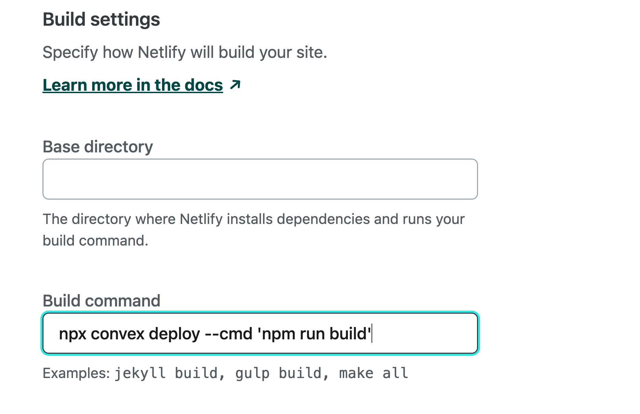Click the Base directory label
640x414 pixels.
pos(98,147)
